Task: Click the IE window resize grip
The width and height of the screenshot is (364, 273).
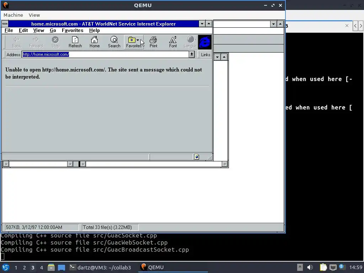Action: tap(210, 157)
